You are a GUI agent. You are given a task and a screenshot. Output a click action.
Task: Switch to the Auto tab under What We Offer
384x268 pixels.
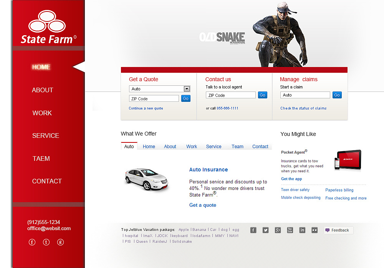pos(129,146)
